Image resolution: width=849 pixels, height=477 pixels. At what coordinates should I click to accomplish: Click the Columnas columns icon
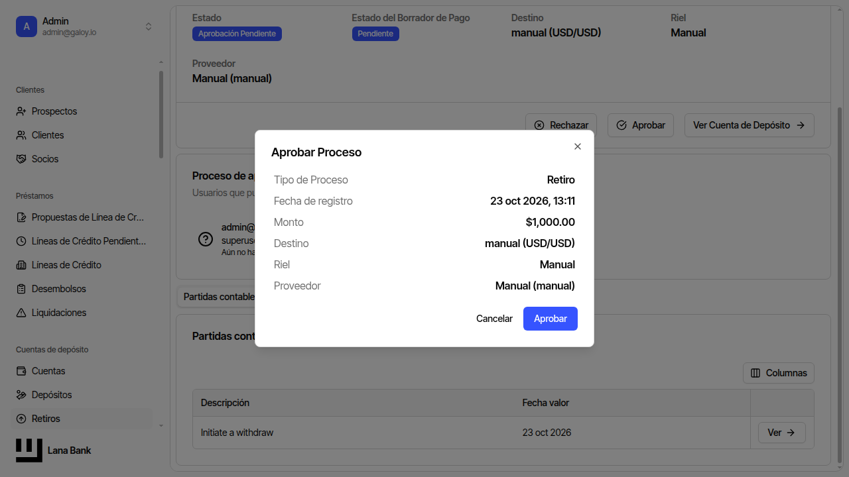(755, 373)
